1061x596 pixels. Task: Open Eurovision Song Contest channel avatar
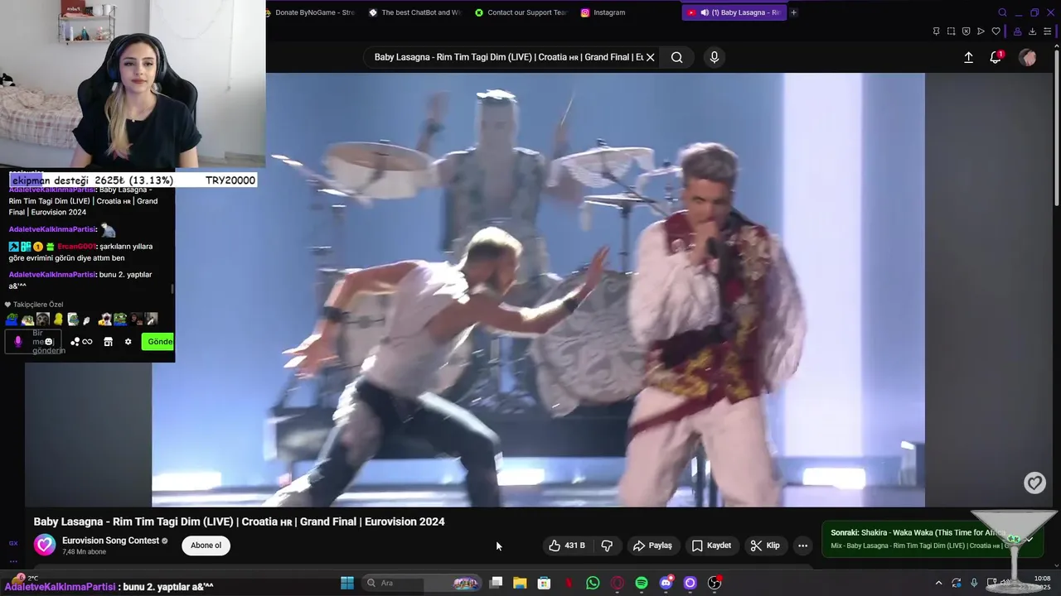point(45,546)
